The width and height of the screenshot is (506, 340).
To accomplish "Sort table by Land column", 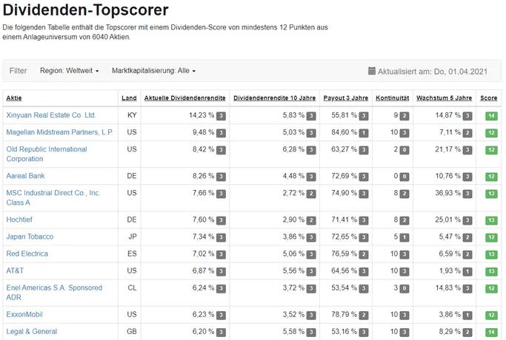I will [129, 98].
